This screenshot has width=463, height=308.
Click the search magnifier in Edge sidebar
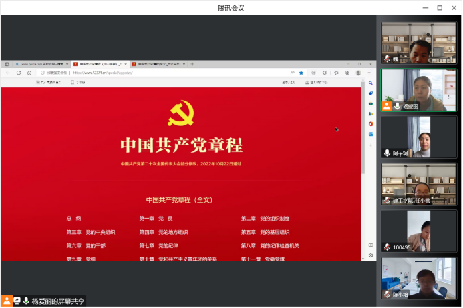click(371, 83)
